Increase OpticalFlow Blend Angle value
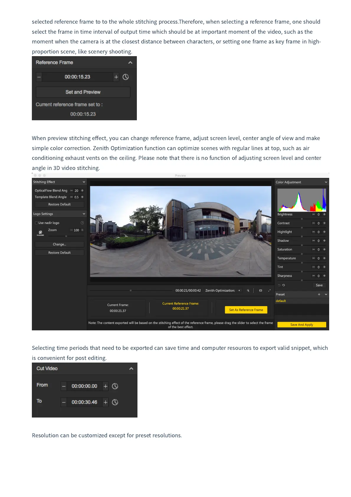This screenshot has height=497, width=351. (82, 191)
